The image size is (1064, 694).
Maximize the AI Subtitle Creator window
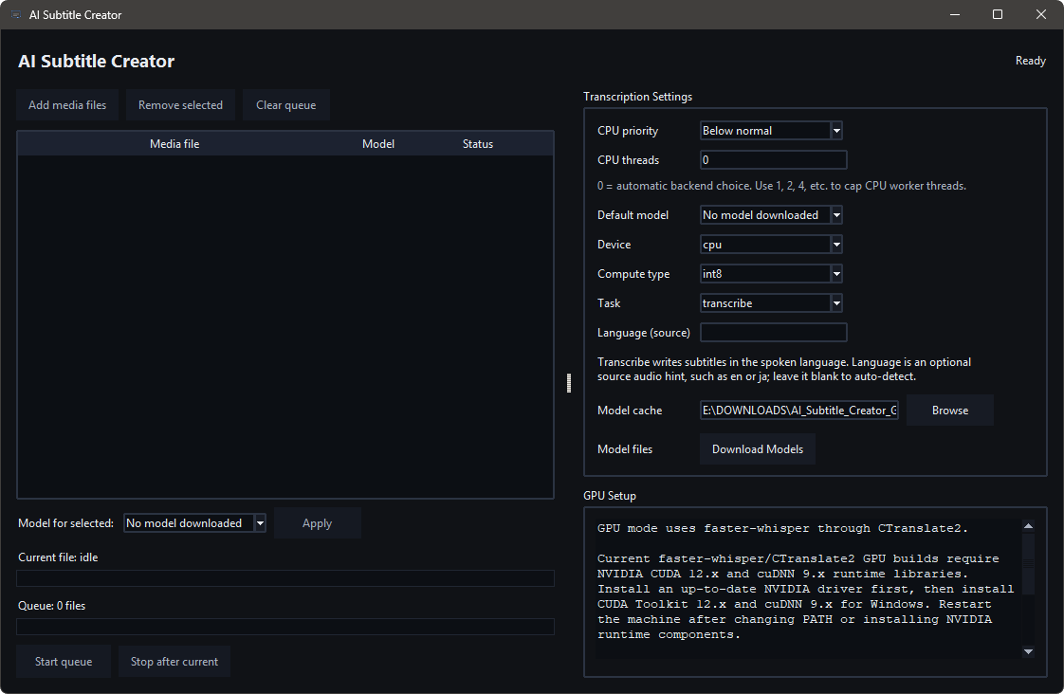[x=998, y=14]
